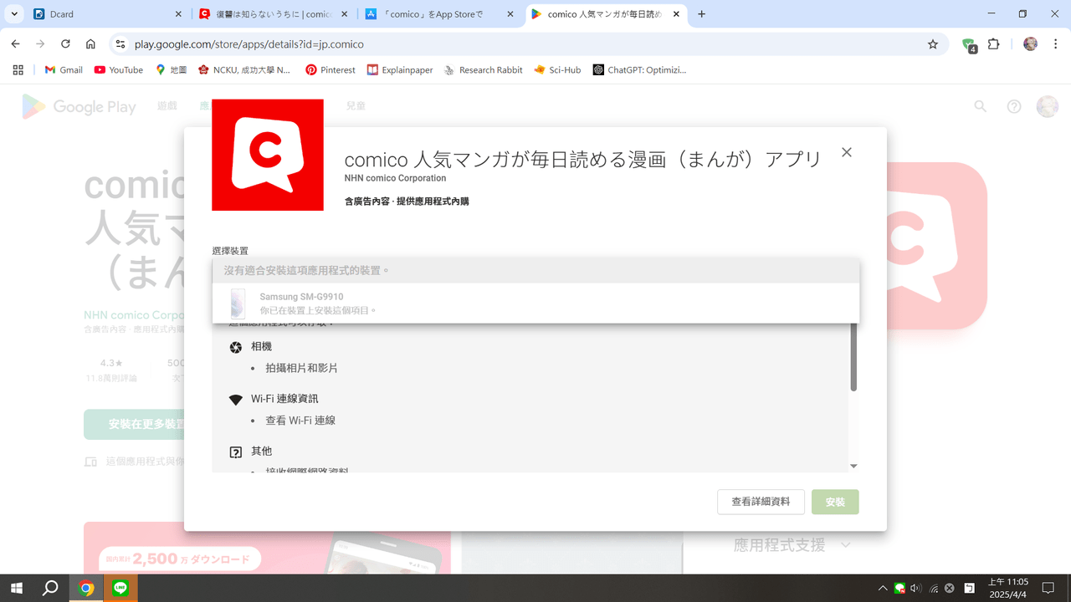1071x602 pixels.
Task: Open the Explainpaper bookmark
Action: [x=400, y=70]
